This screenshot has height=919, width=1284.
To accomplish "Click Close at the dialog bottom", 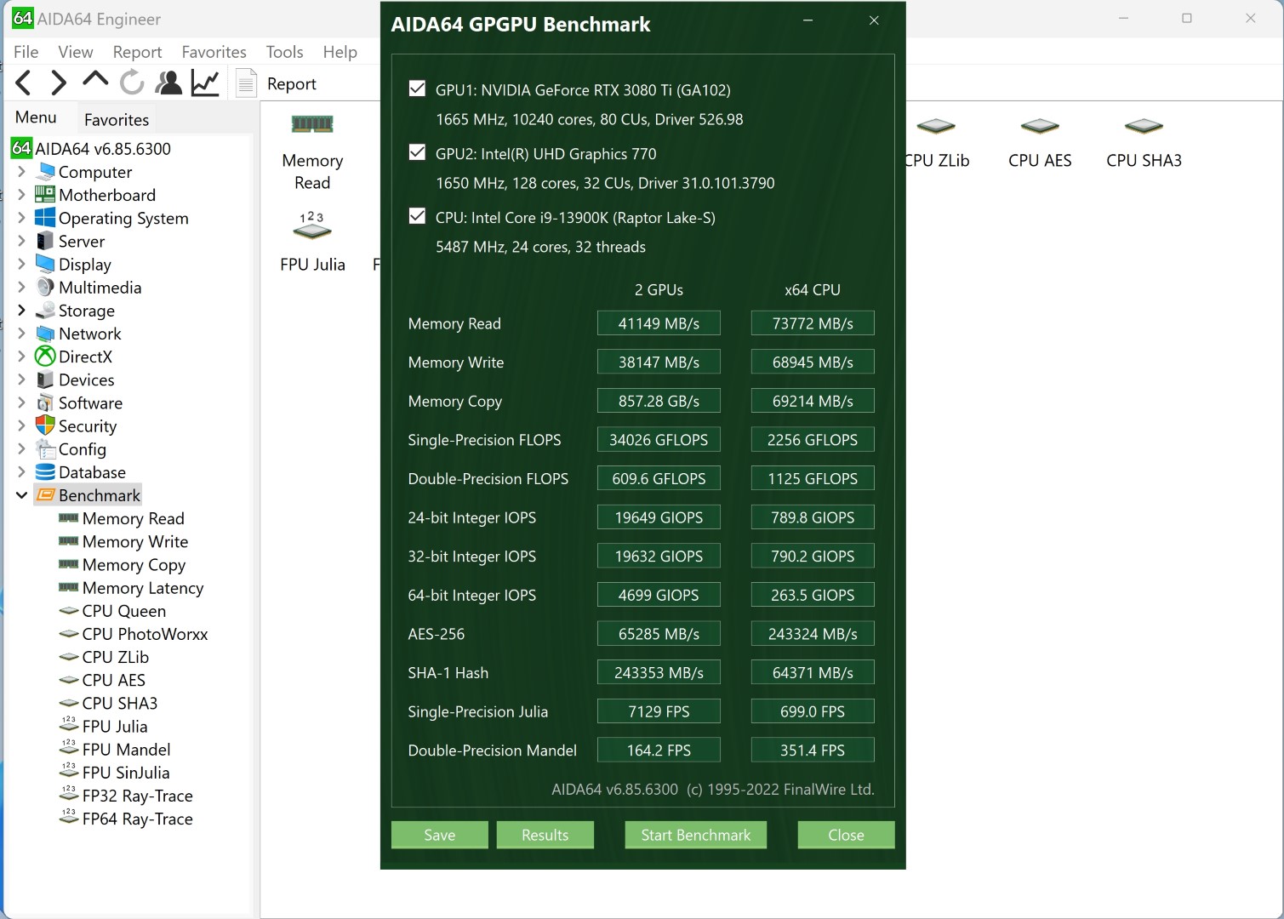I will pyautogui.click(x=846, y=835).
